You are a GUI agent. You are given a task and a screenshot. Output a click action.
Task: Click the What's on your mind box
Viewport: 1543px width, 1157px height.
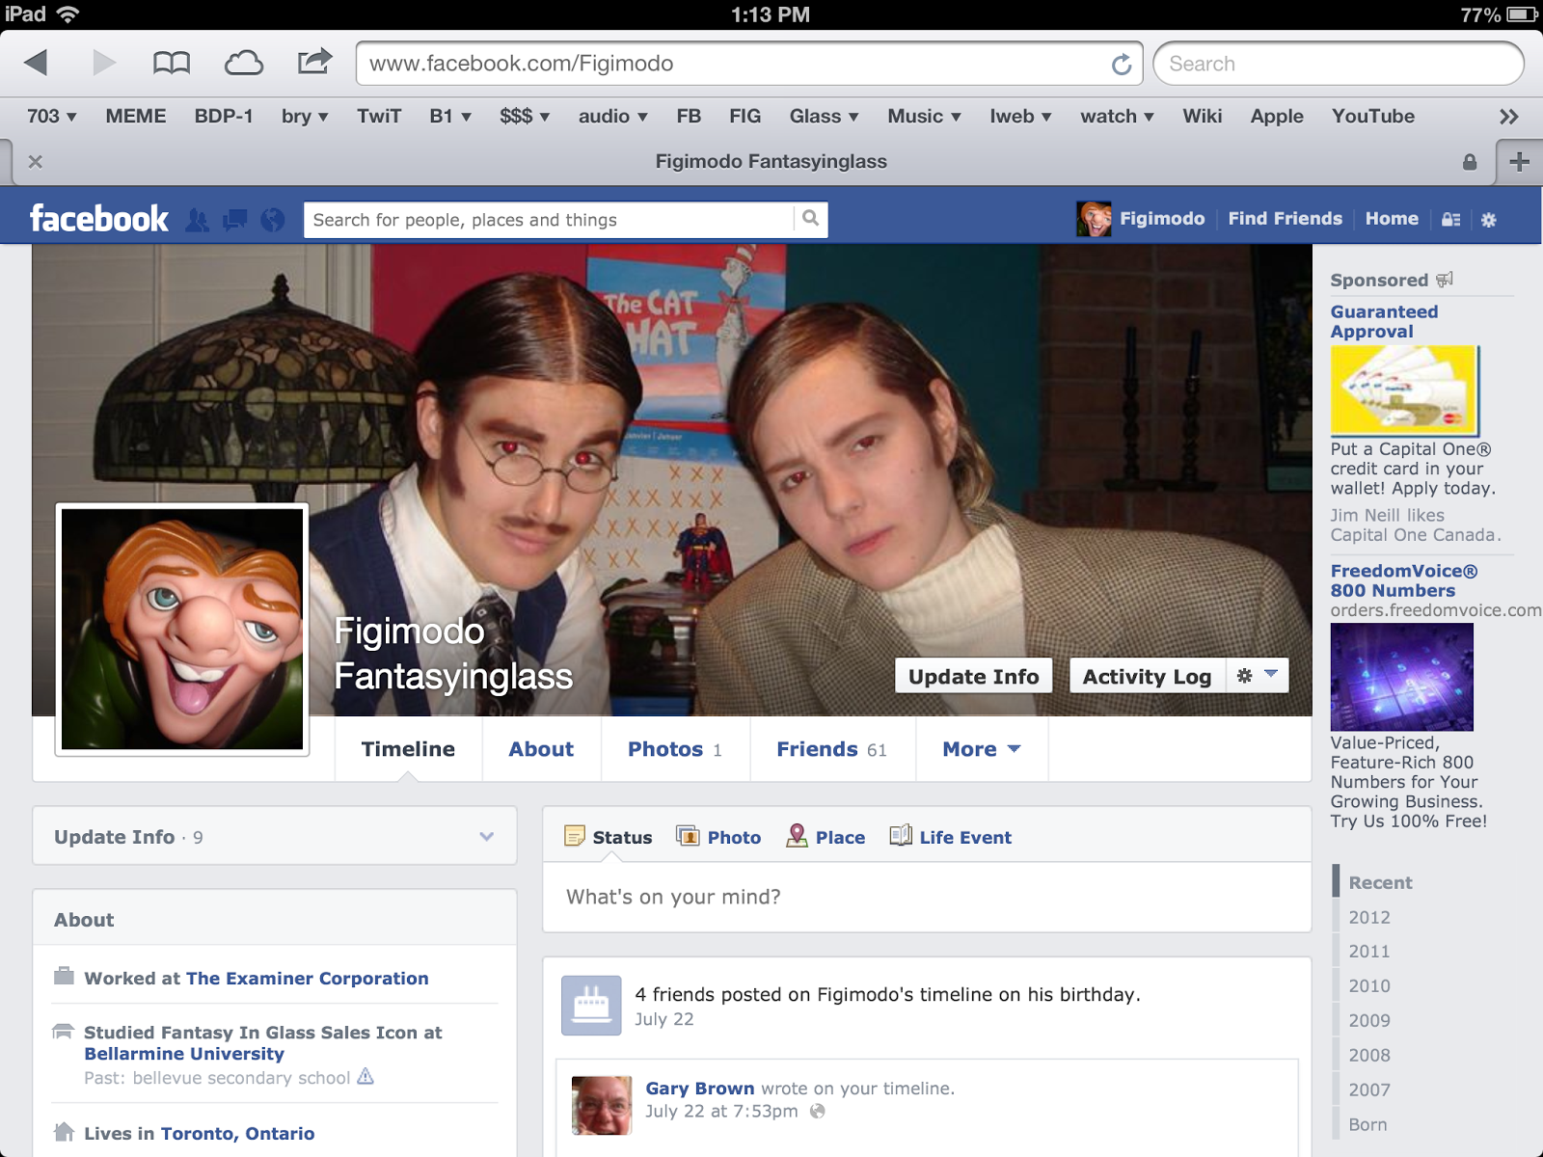927,897
